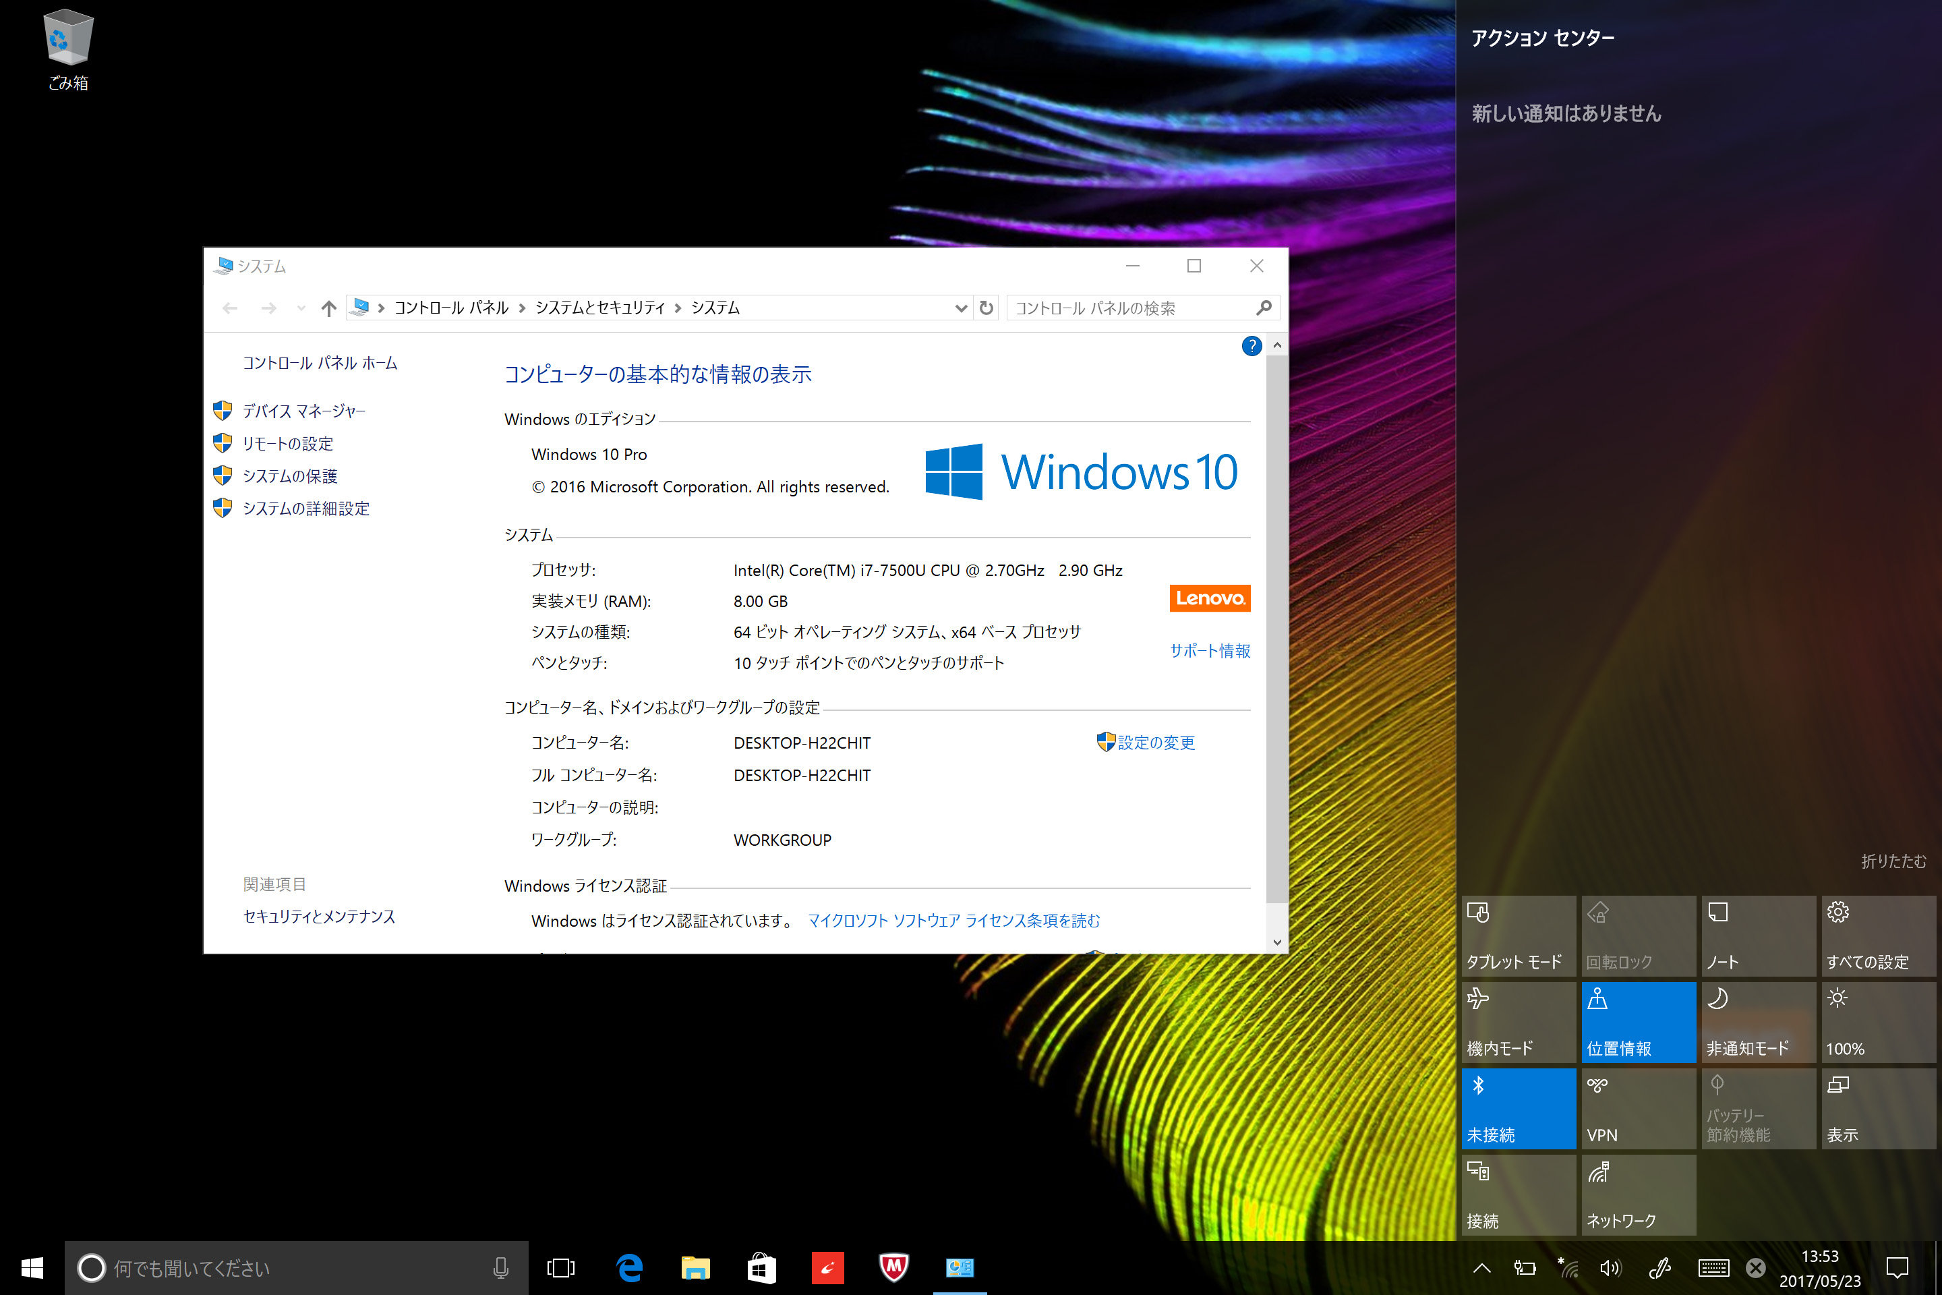The height and width of the screenshot is (1295, 1942).
Task: Expand the recent pages chevron near Back button
Action: [x=299, y=308]
